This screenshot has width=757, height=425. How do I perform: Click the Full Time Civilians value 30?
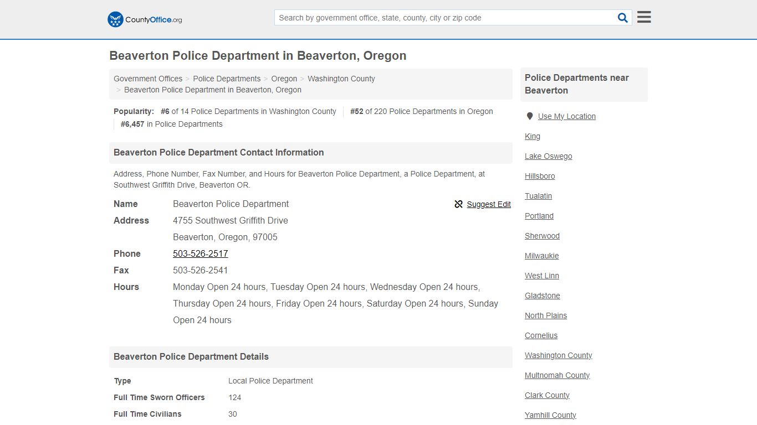pos(233,414)
